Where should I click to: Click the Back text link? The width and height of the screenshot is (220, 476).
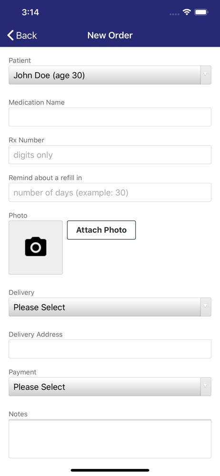pos(27,36)
